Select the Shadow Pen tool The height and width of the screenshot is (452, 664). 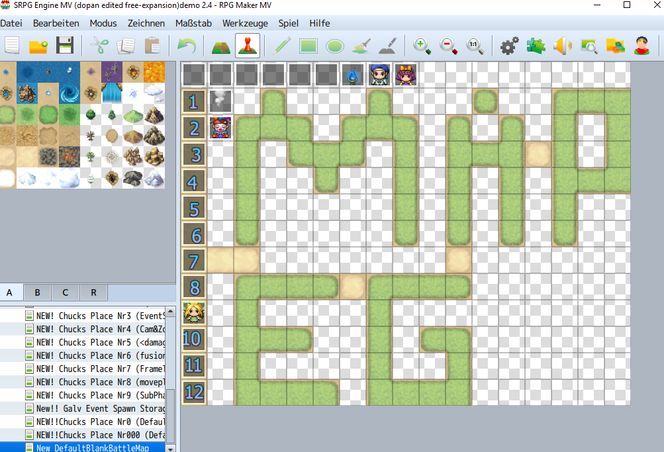(x=387, y=45)
